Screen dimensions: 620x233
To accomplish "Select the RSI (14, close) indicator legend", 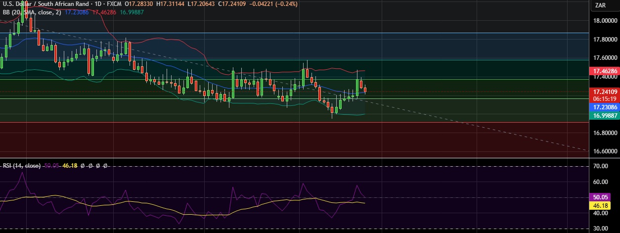I will [x=20, y=165].
